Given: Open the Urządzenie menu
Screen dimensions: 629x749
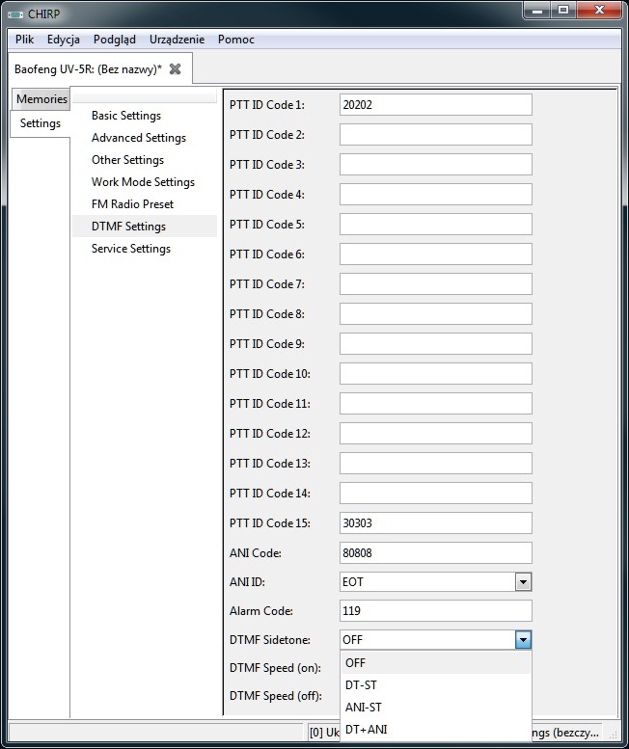Looking at the screenshot, I should pyautogui.click(x=177, y=40).
